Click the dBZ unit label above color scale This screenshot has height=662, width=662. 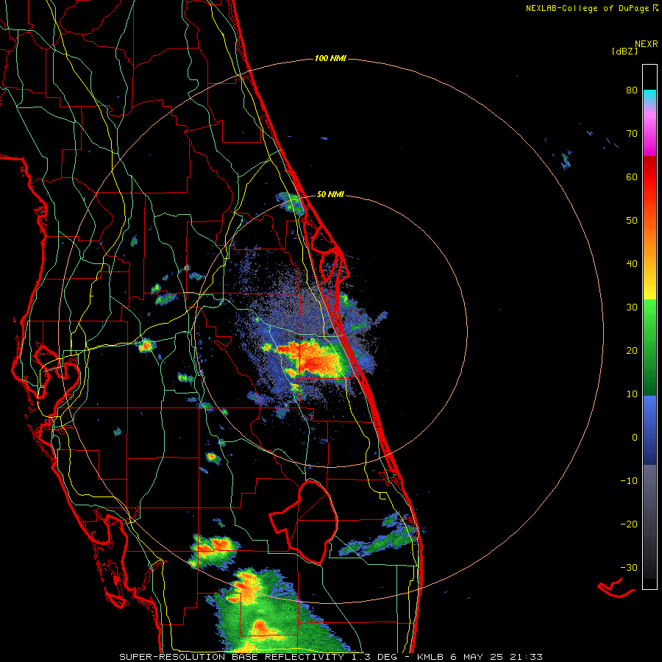click(x=624, y=51)
